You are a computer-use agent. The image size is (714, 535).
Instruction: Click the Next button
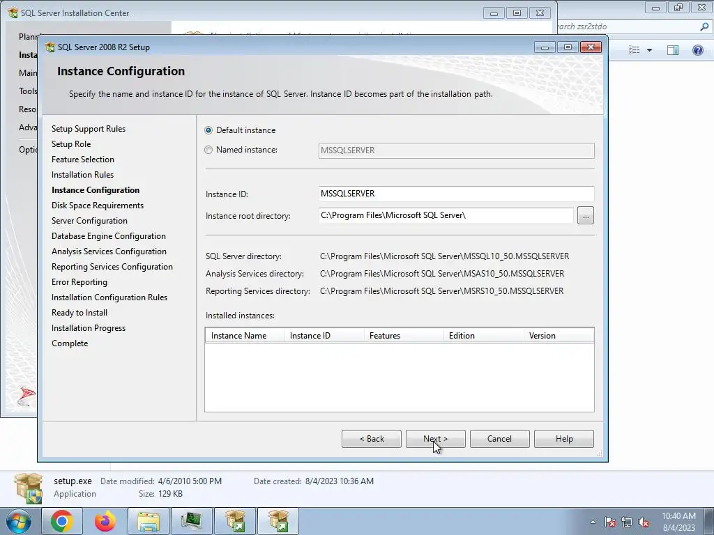tap(435, 439)
